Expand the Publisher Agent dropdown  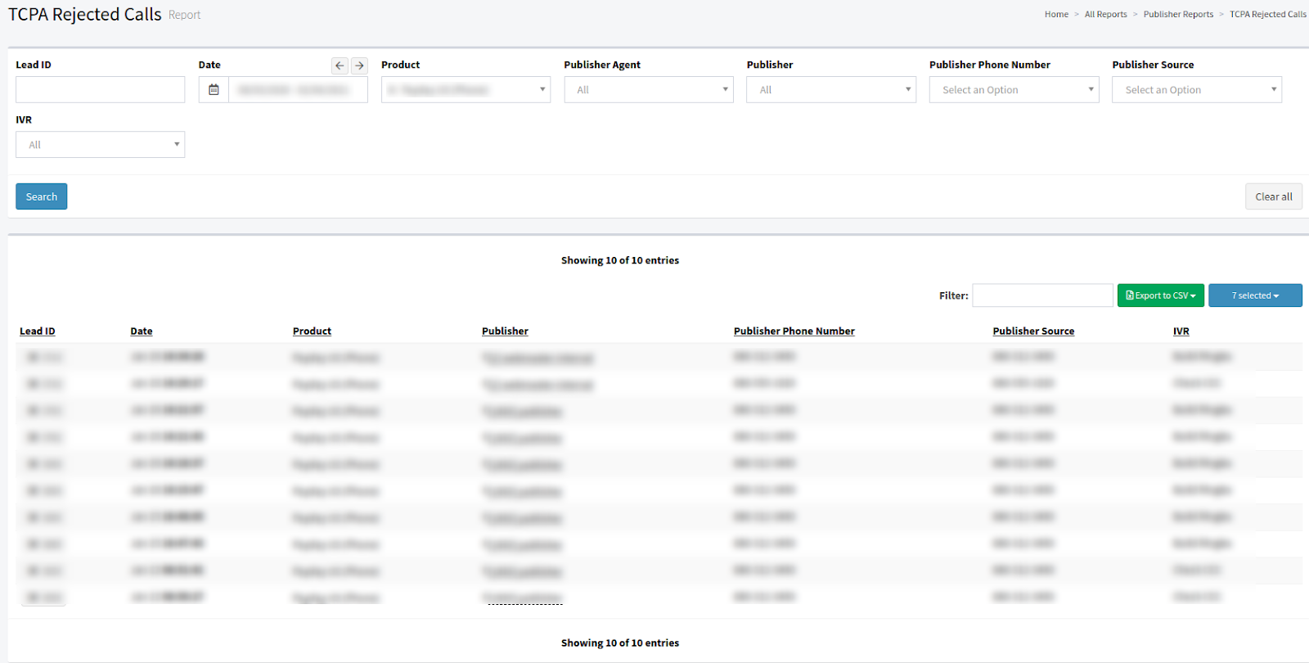point(649,90)
